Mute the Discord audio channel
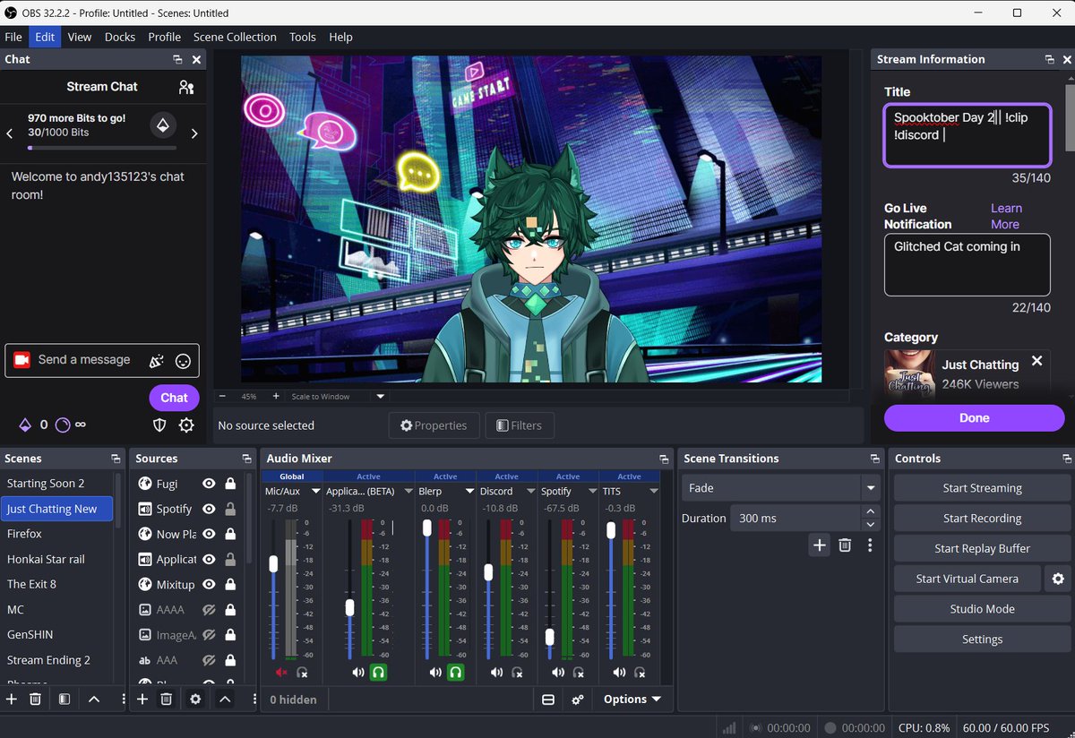Screen dimensions: 1075x738 click(497, 673)
